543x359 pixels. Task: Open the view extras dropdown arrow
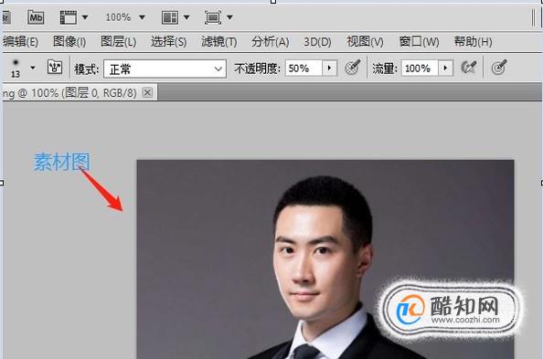pos(85,17)
